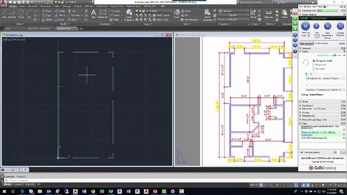
Task: Click the Paste clipboard tool
Action: [285, 14]
